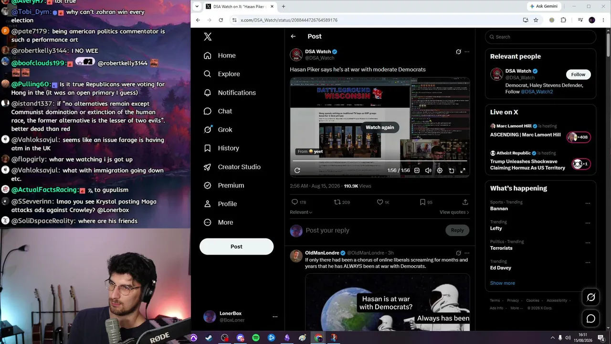Open Explore in the sidebar

pos(221,74)
